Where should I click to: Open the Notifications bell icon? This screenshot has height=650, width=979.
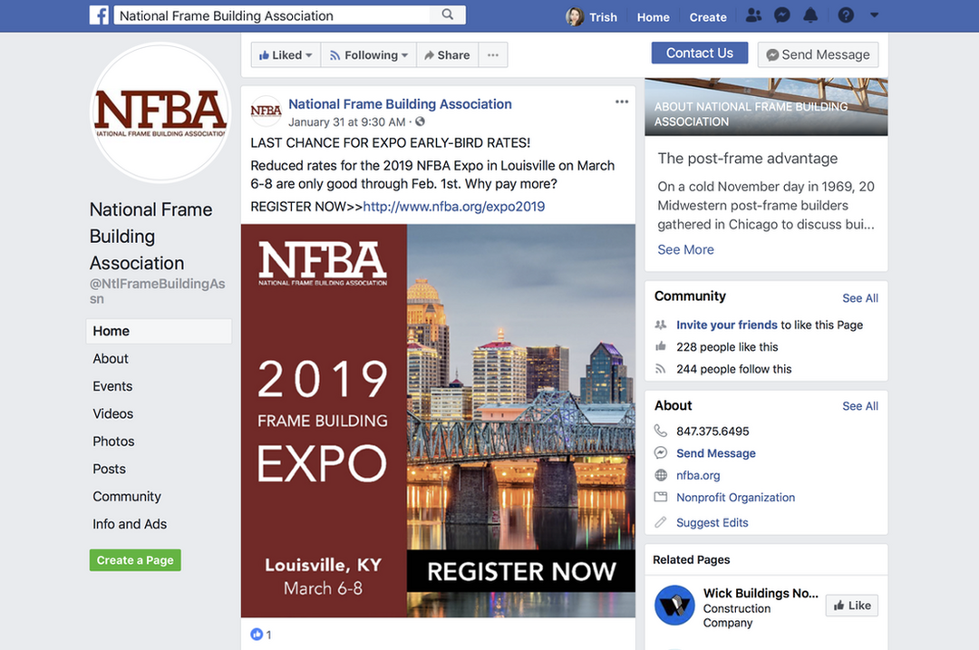(x=810, y=16)
